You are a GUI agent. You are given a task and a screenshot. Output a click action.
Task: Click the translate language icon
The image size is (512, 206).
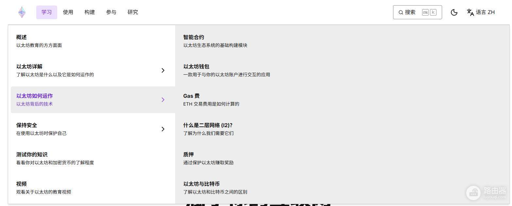click(470, 12)
